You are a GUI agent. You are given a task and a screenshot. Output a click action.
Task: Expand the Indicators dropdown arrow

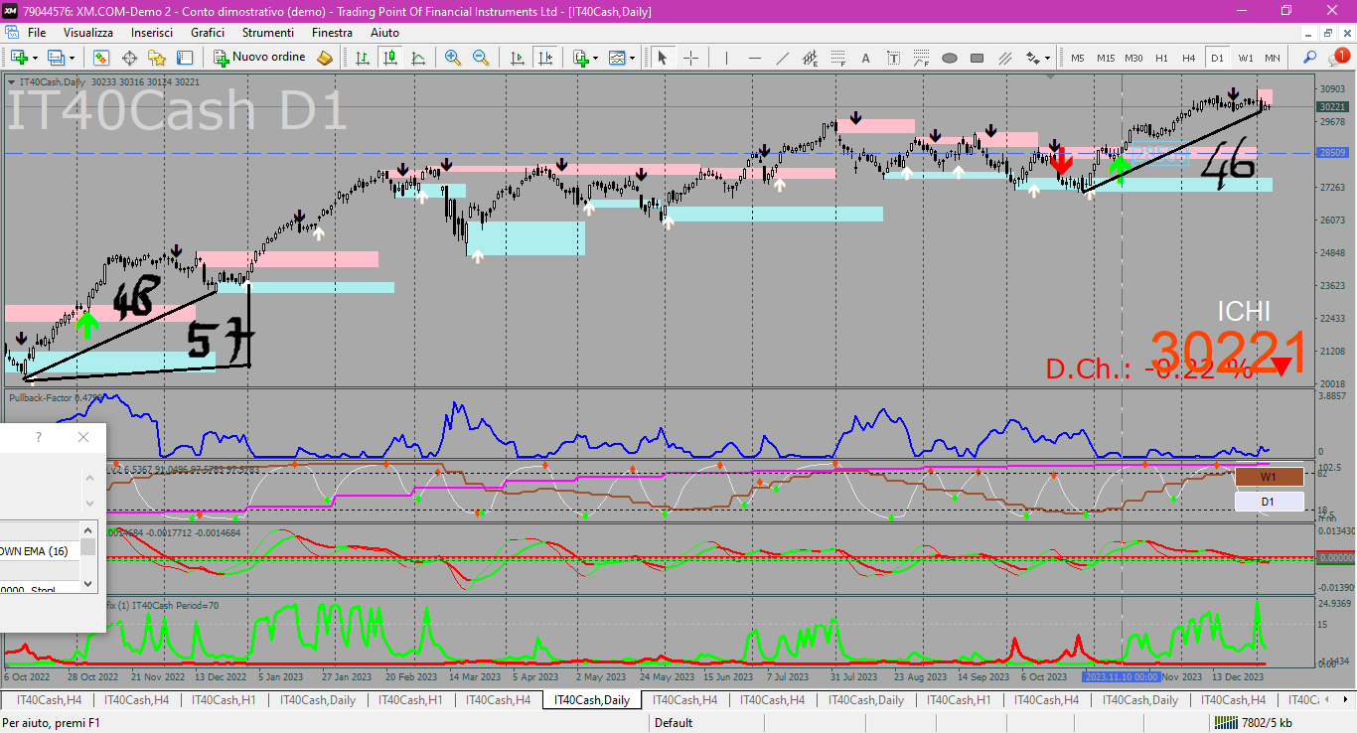coord(596,58)
